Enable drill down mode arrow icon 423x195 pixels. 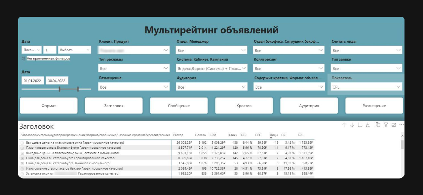[352, 125]
